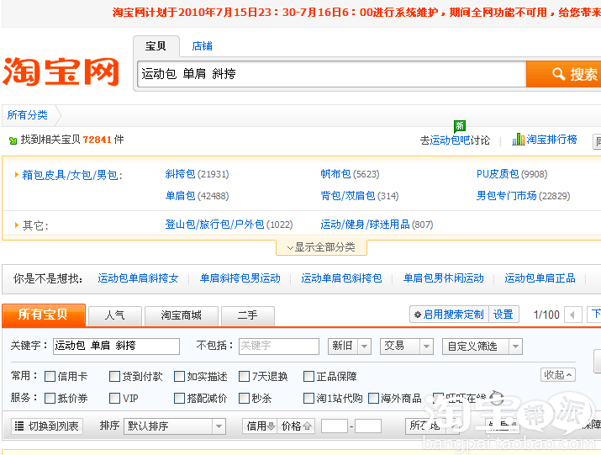601x455 pixels.
Task: Check the 信用卡 checkbox
Action: [50, 376]
